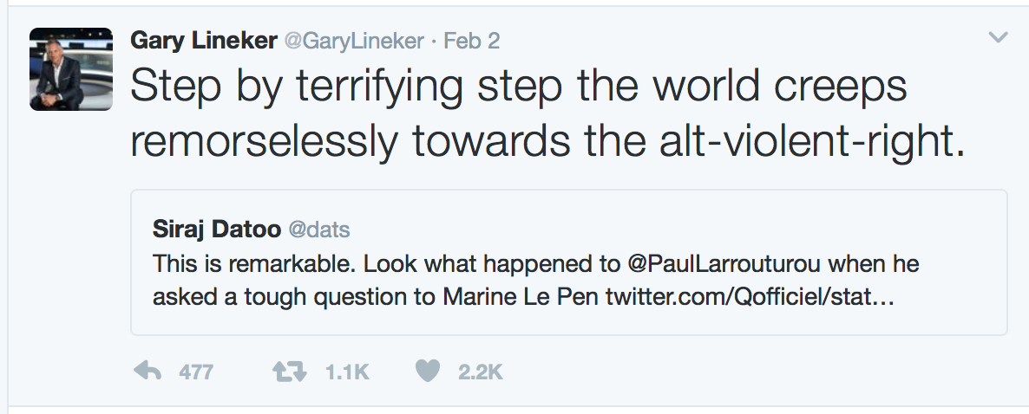
Task: Open Siraj Datoo's quoted tweet name
Action: pos(216,230)
